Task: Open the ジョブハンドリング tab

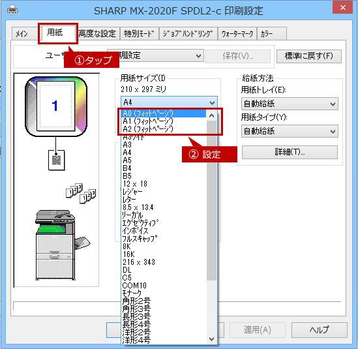Action: (188, 34)
